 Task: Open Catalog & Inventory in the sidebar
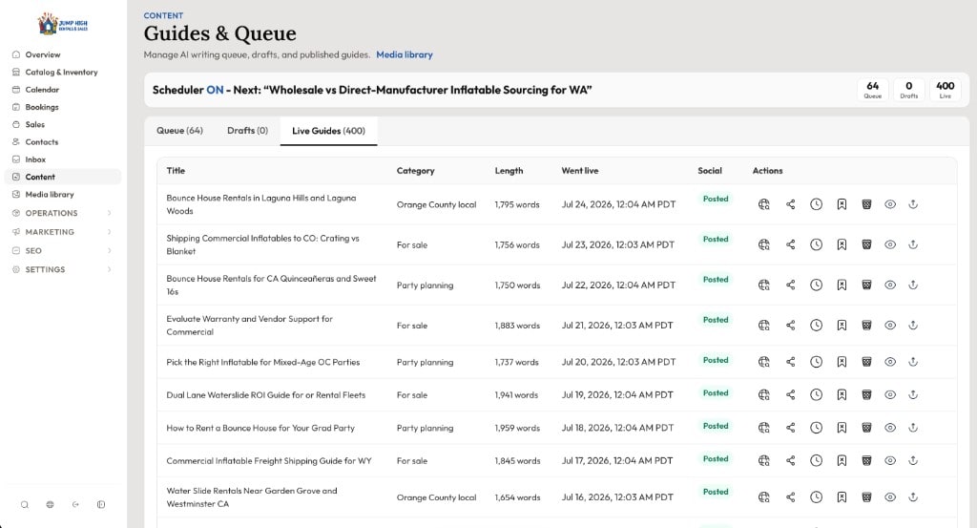62,73
